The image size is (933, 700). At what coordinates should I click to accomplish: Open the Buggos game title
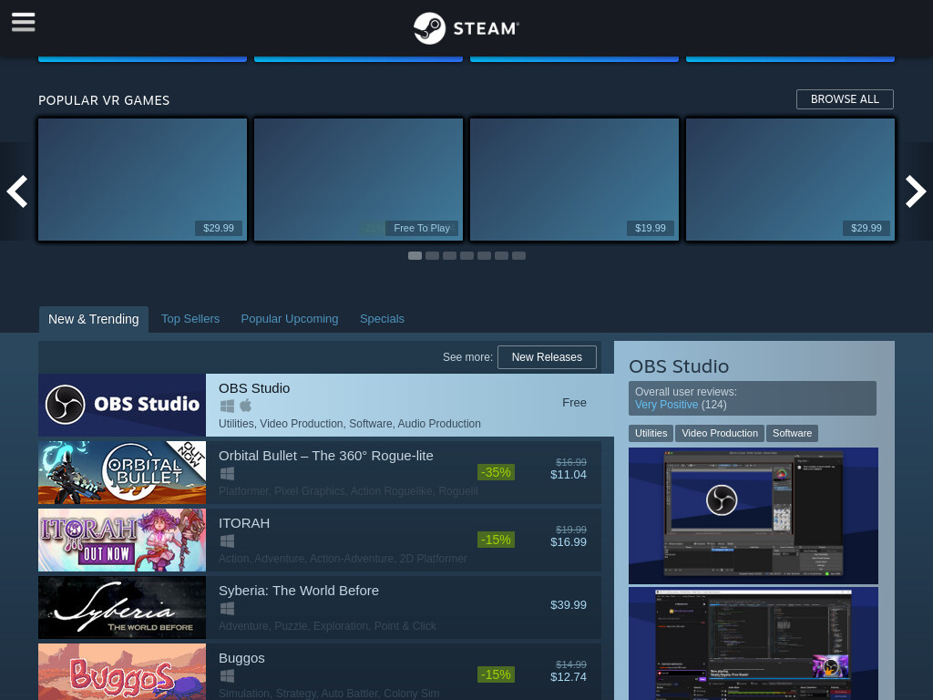tap(241, 658)
